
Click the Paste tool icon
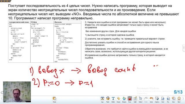(54, 99)
